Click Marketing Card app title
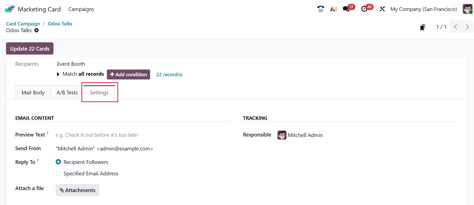Image resolution: width=474 pixels, height=205 pixels. [x=39, y=9]
